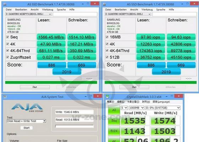Open AJA Test type dropdown
Image resolution: width=199 pixels, height=142 pixels.
(27, 121)
